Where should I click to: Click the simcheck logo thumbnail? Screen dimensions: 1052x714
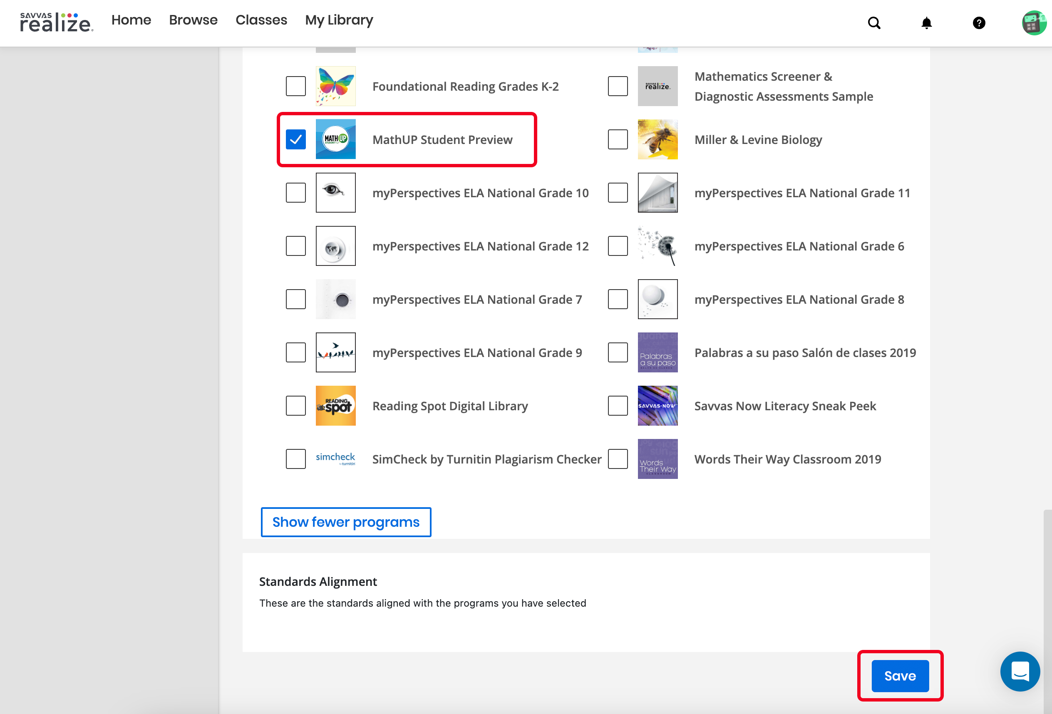335,459
